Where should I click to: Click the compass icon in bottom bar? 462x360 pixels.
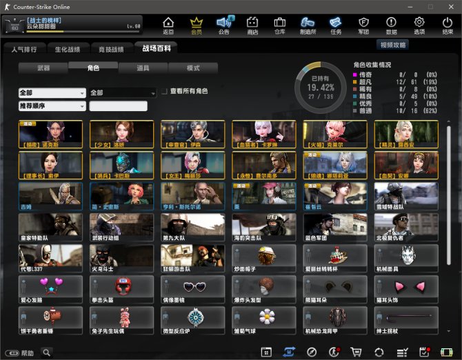[312, 352]
